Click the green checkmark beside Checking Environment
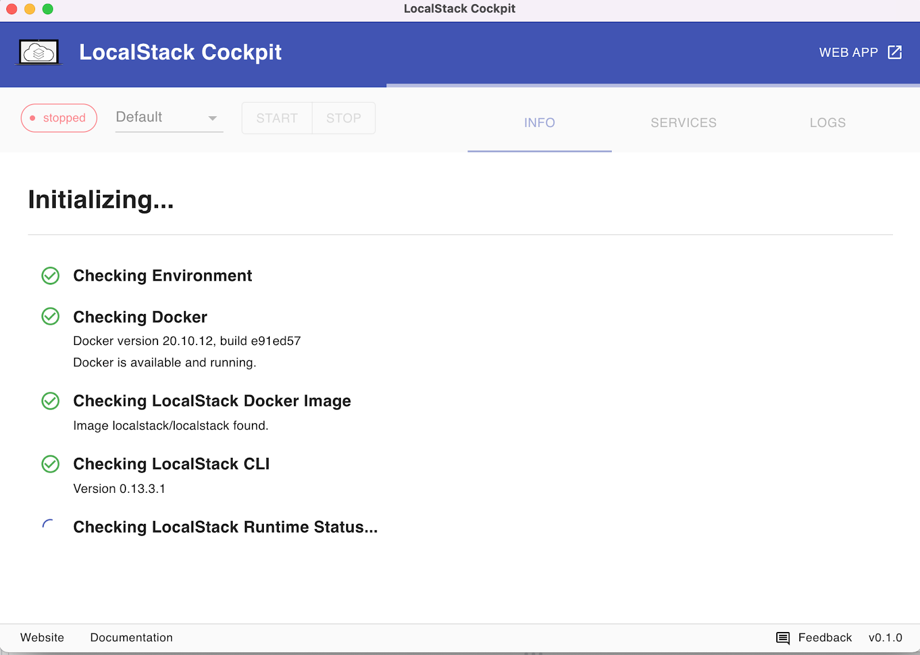 (51, 276)
